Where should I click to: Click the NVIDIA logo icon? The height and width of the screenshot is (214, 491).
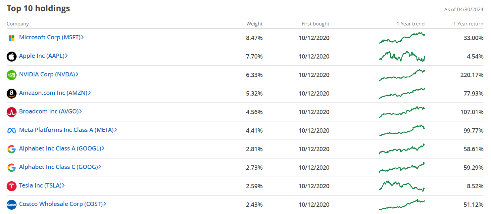coord(12,75)
